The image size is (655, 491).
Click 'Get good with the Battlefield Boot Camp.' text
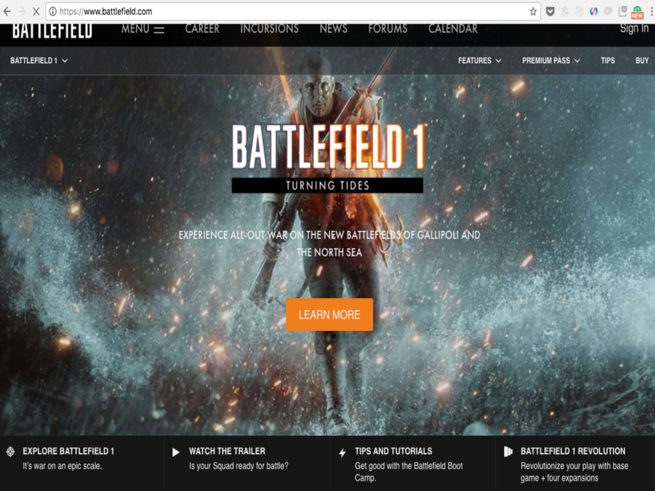click(x=409, y=472)
